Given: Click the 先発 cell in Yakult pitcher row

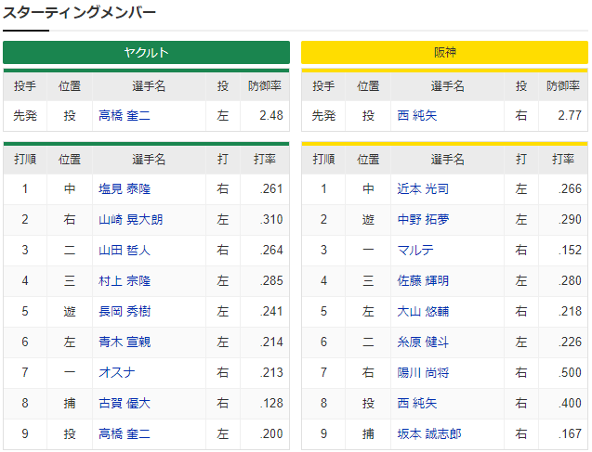Looking at the screenshot, I should coord(25,115).
